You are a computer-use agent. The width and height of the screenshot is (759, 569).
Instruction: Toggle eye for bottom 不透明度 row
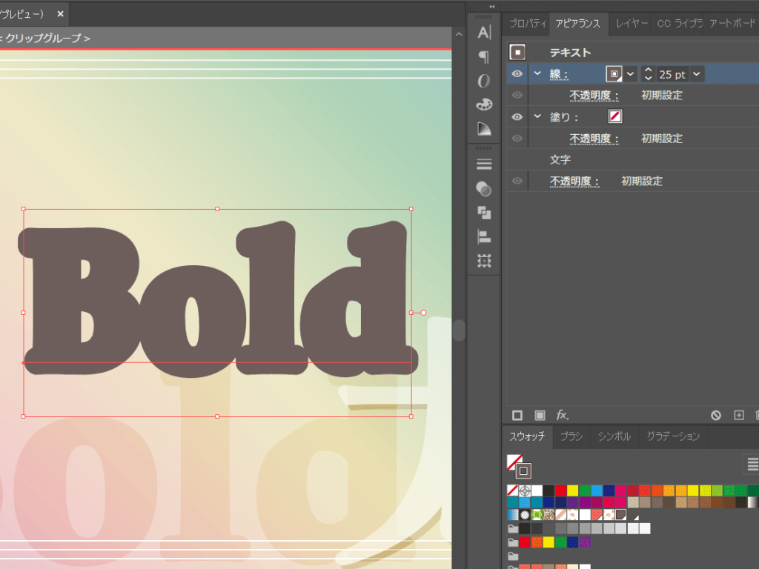(x=517, y=181)
